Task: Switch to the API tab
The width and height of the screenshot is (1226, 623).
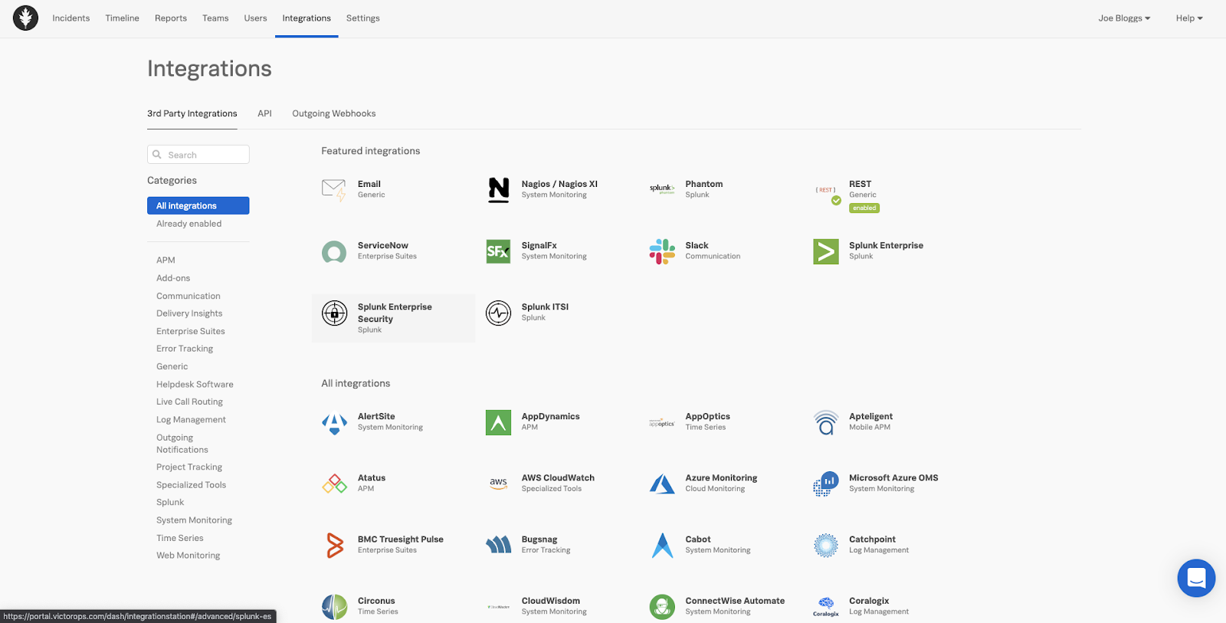Action: pyautogui.click(x=264, y=113)
